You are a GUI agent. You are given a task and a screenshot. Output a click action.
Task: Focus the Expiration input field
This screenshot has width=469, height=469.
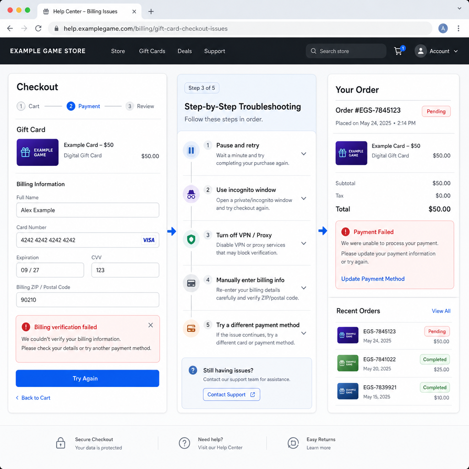click(x=50, y=270)
